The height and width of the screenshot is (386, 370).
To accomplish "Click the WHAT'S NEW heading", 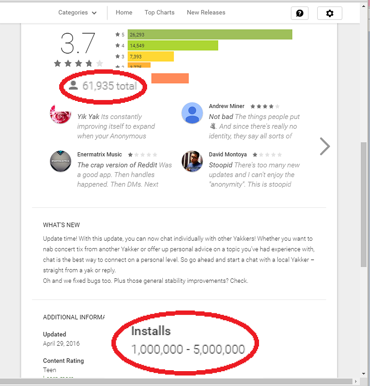I will (61, 225).
